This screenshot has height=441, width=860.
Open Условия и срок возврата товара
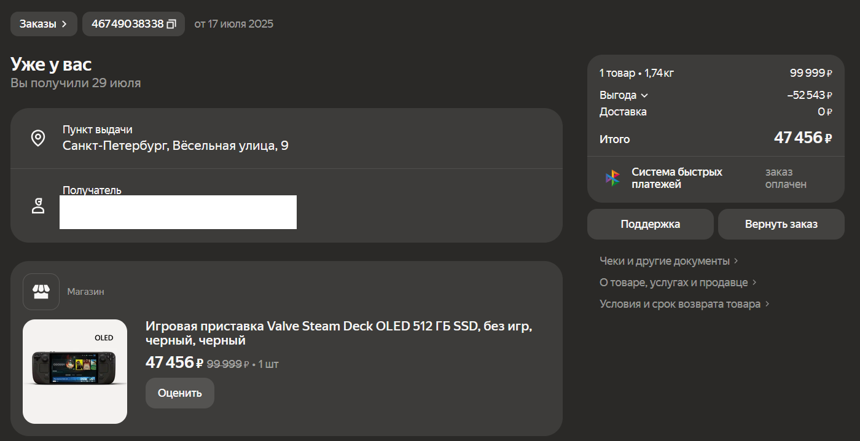(x=685, y=304)
